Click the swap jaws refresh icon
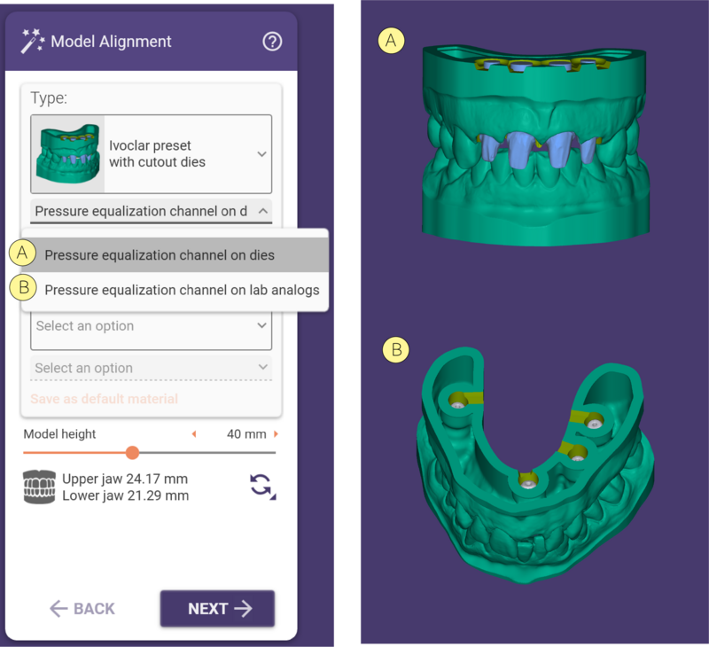 (x=262, y=486)
